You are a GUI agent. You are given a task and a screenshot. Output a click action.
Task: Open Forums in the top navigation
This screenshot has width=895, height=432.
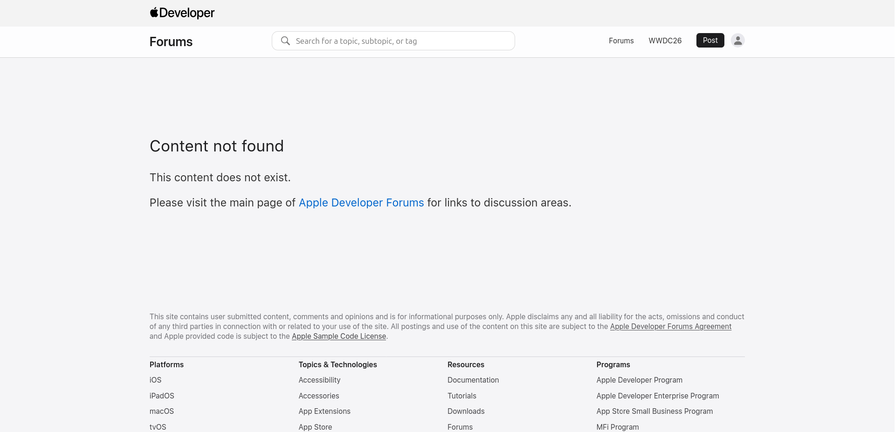(x=621, y=41)
